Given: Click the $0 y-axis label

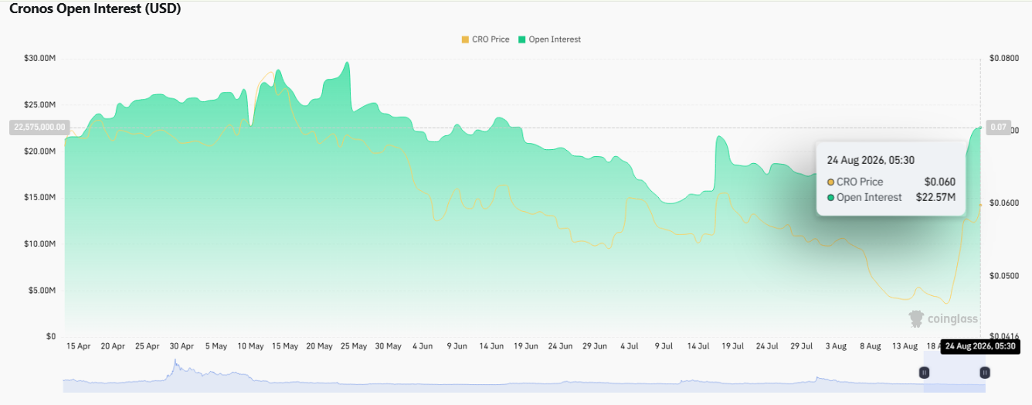Looking at the screenshot, I should click(x=49, y=337).
